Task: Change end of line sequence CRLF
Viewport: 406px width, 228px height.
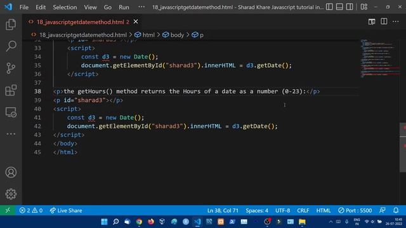Action: point(303,210)
